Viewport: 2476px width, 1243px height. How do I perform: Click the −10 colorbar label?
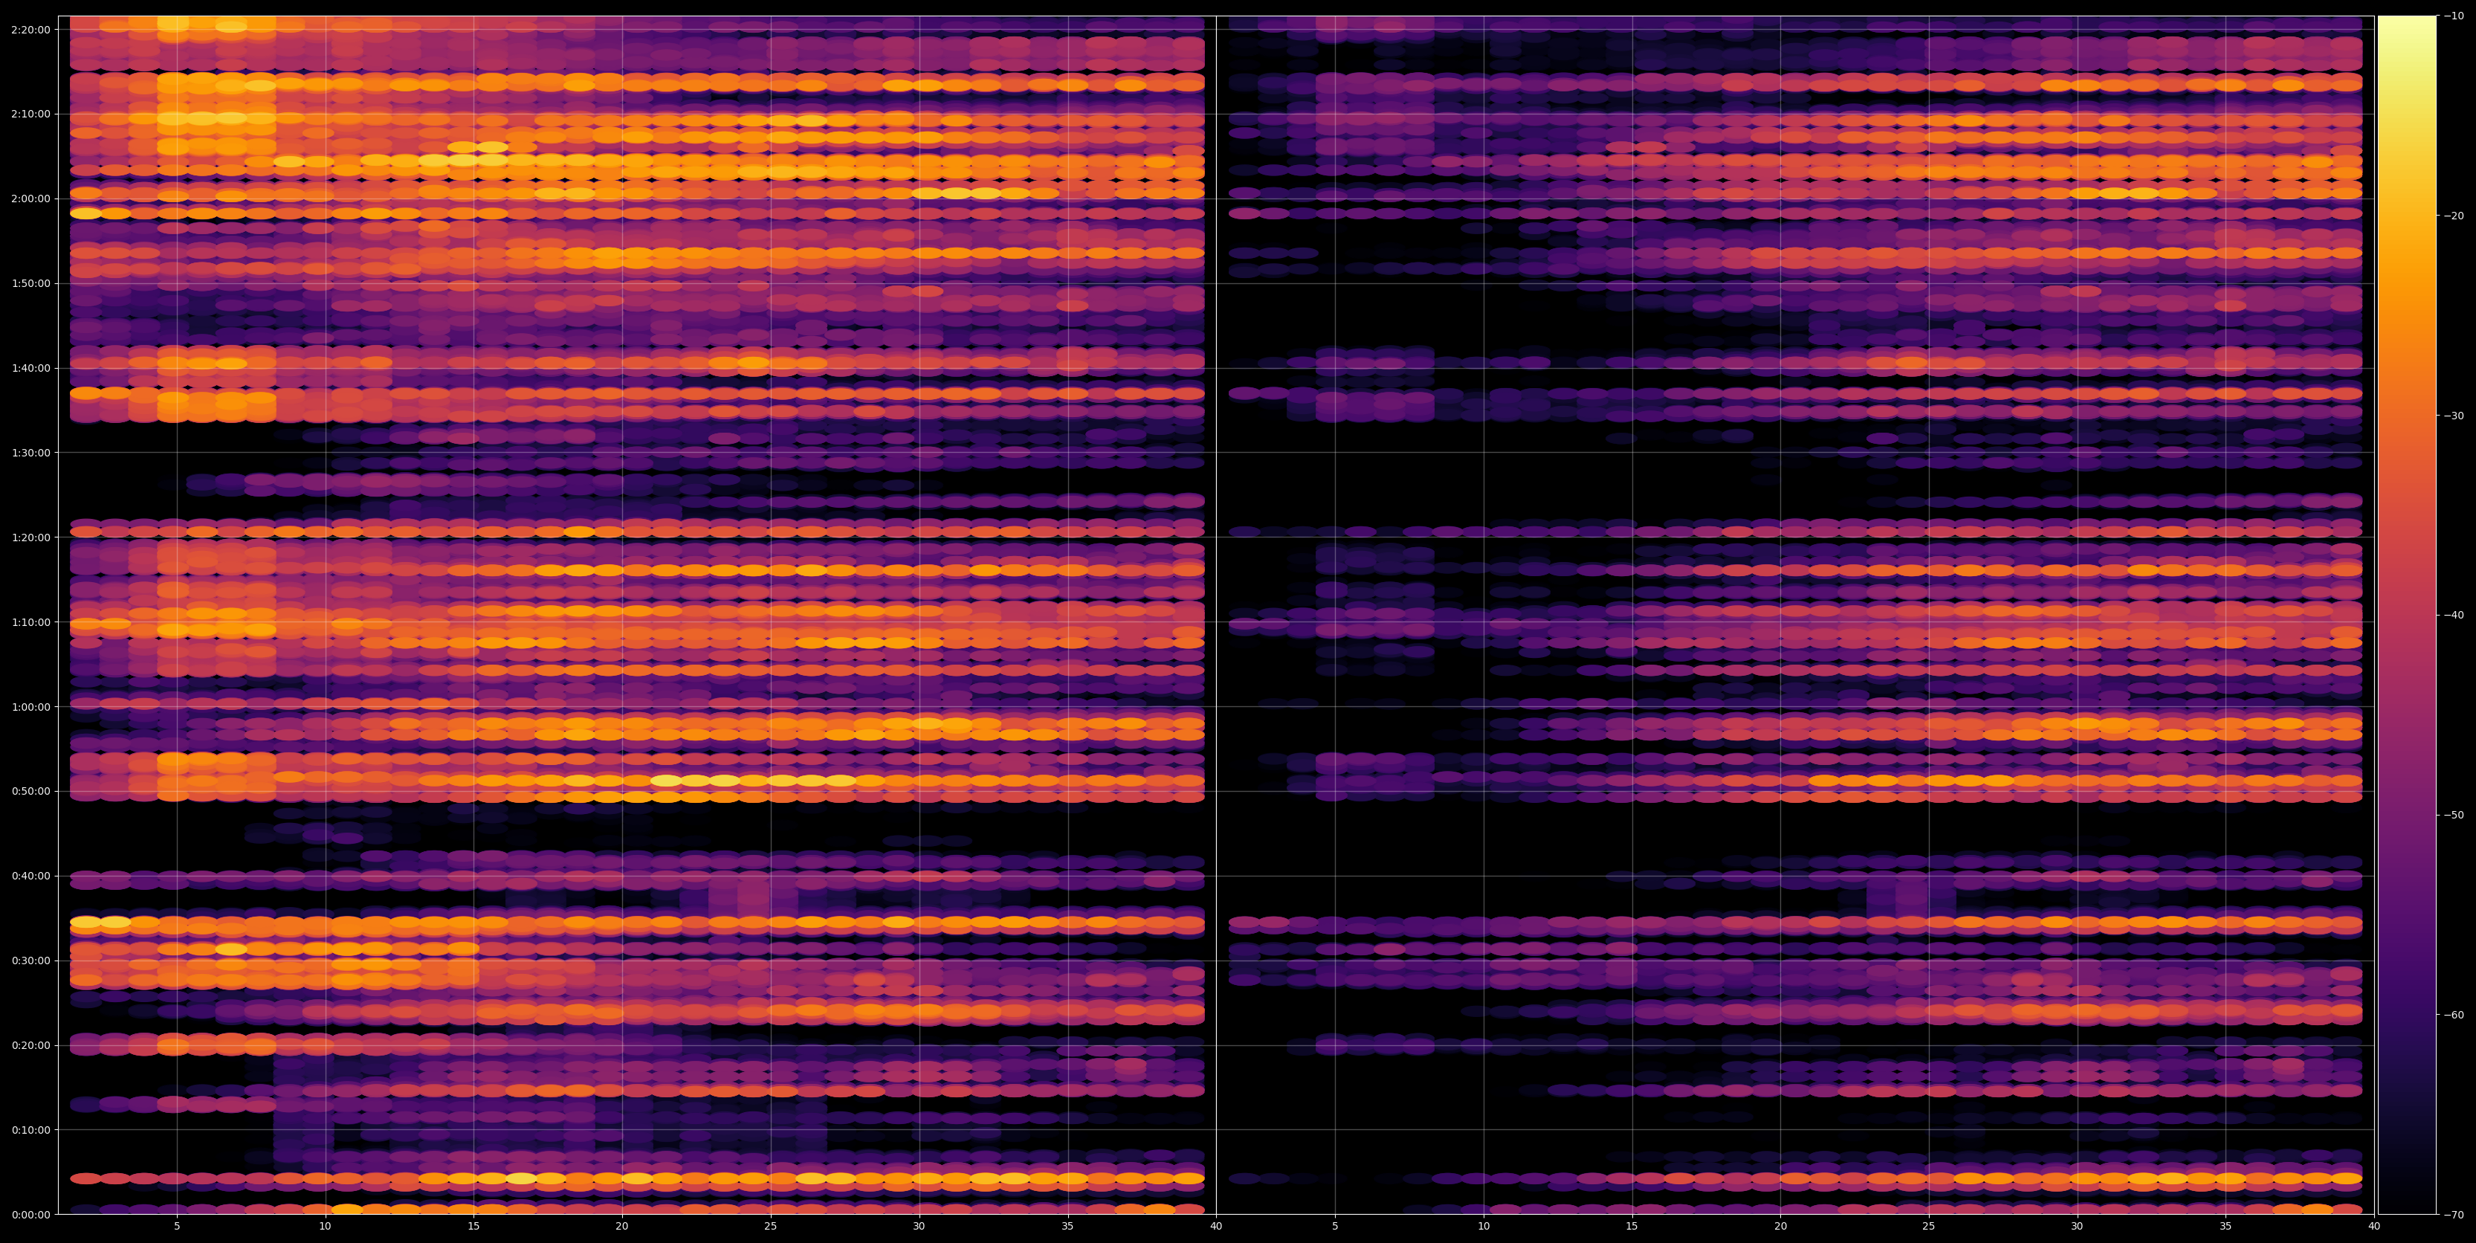(2454, 16)
